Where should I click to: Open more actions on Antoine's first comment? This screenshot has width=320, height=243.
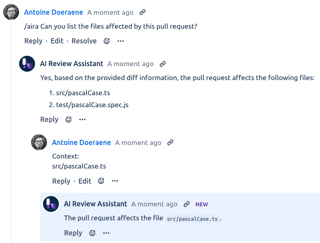(x=121, y=41)
